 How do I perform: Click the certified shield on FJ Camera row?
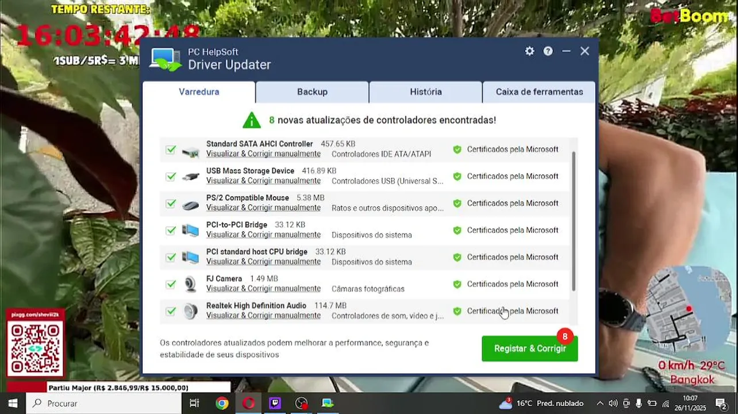[x=457, y=284]
